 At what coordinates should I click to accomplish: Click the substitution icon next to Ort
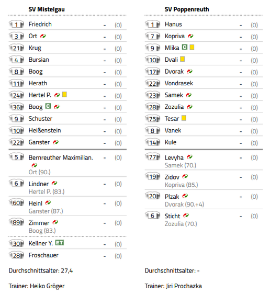43,36
